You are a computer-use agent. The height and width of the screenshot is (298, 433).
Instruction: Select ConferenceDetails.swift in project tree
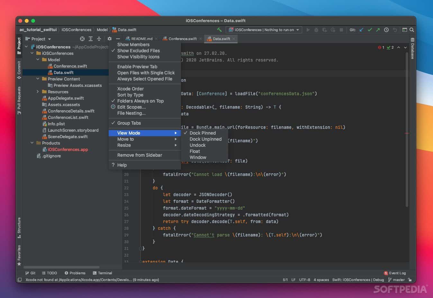pos(71,111)
